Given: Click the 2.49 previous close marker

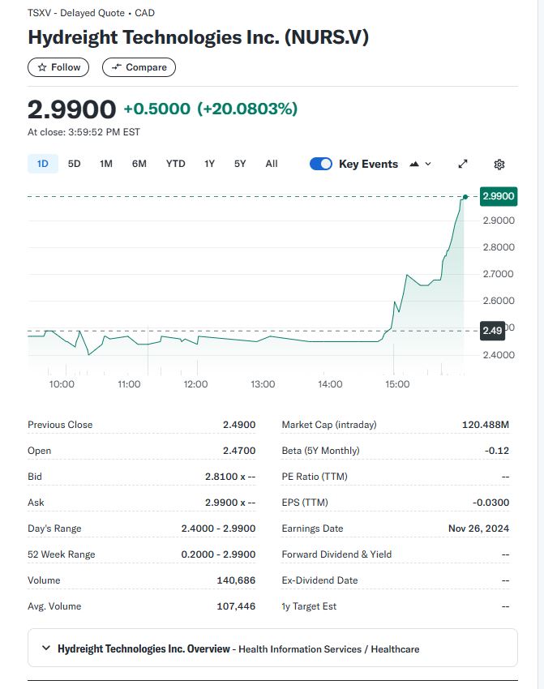Looking at the screenshot, I should tap(492, 330).
